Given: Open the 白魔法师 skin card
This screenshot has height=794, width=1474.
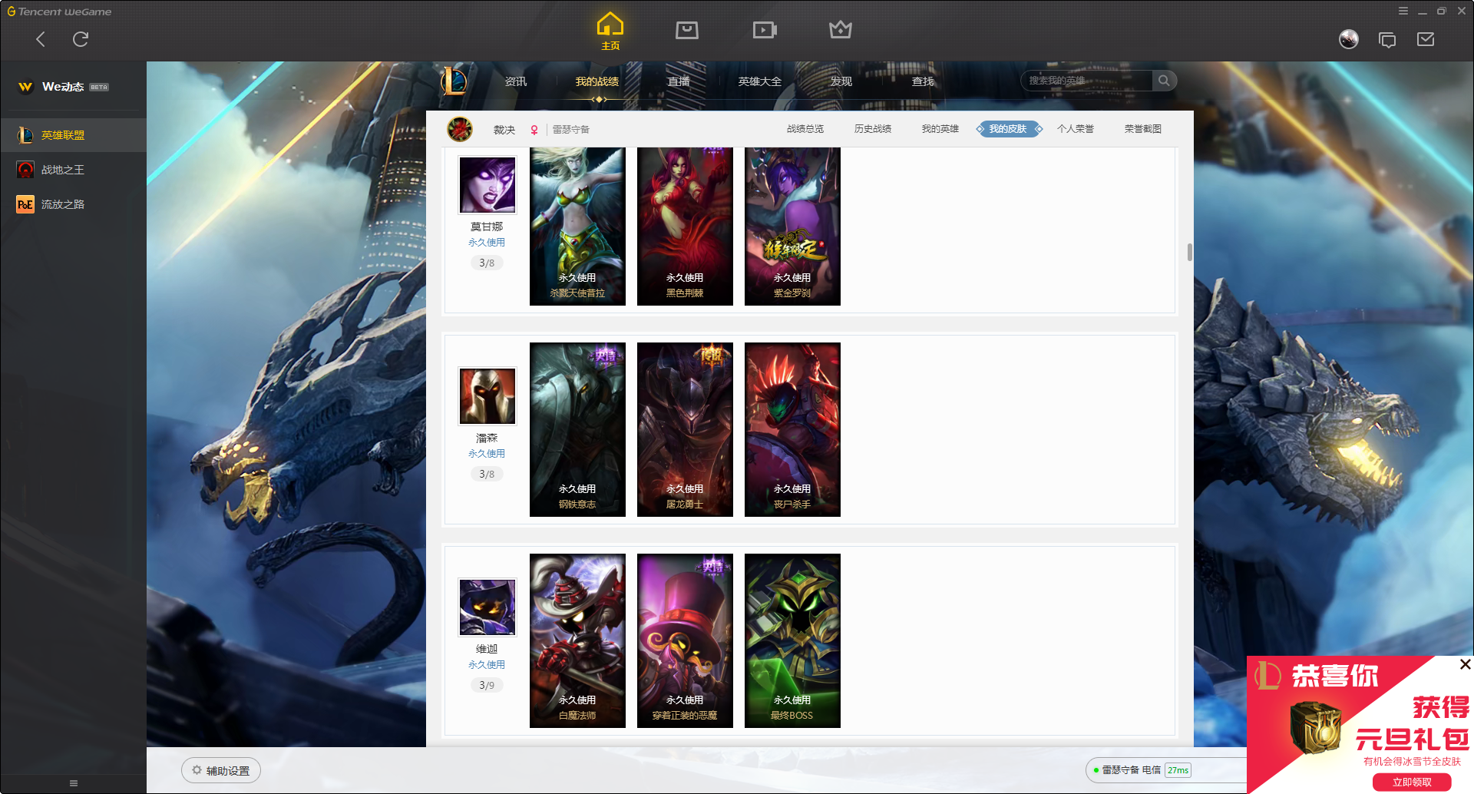Looking at the screenshot, I should click(577, 640).
